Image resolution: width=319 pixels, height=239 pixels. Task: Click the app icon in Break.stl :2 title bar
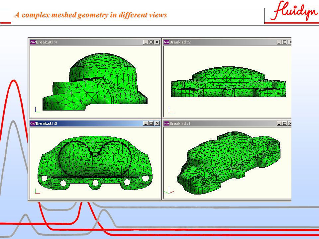tap(166, 42)
